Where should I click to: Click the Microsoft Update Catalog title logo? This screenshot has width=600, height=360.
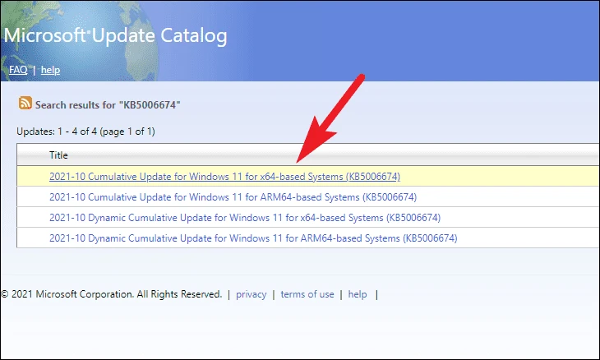click(115, 35)
